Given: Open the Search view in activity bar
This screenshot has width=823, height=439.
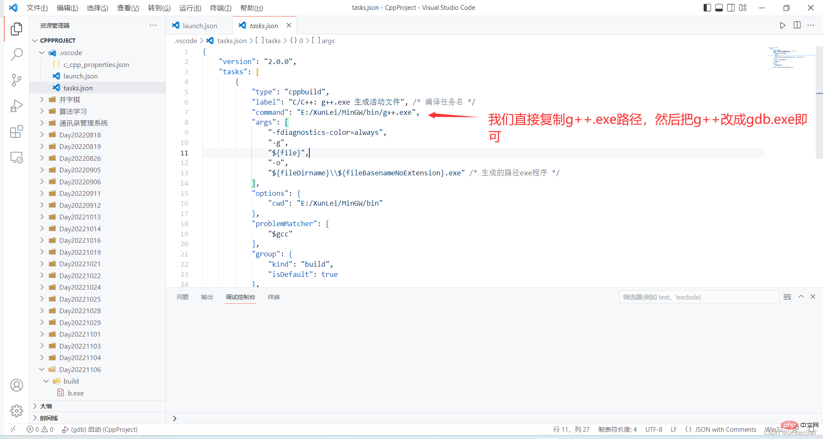Looking at the screenshot, I should click(x=16, y=54).
